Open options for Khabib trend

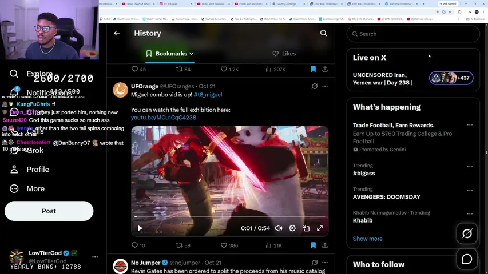tap(470, 213)
